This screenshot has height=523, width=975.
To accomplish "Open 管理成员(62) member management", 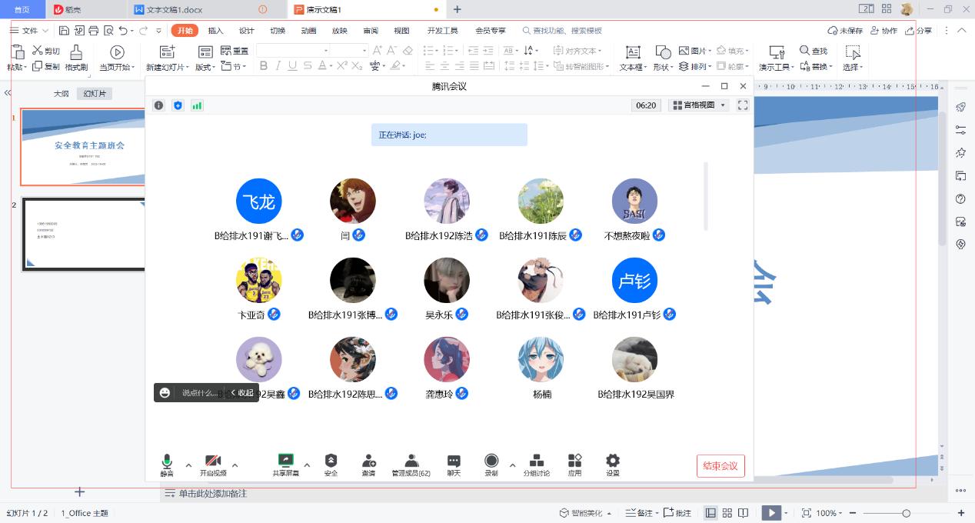I will point(411,461).
